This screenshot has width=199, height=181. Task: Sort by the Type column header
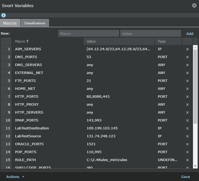coord(168,42)
